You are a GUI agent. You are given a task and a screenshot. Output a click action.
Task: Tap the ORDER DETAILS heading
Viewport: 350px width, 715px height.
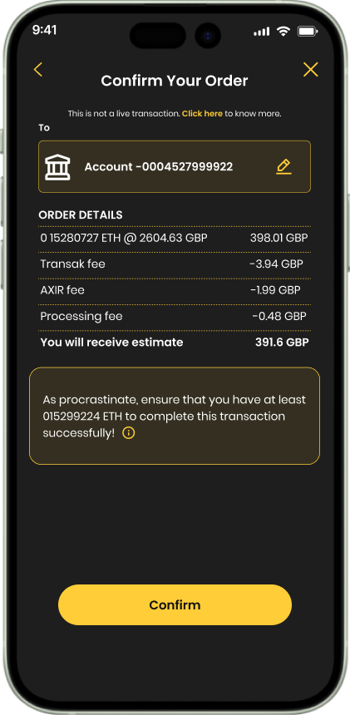pos(81,214)
